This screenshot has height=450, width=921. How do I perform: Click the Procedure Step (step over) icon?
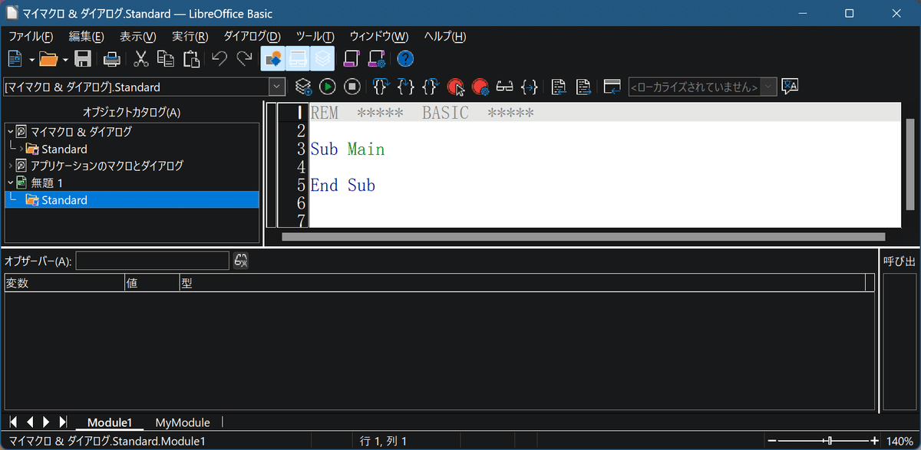(381, 87)
